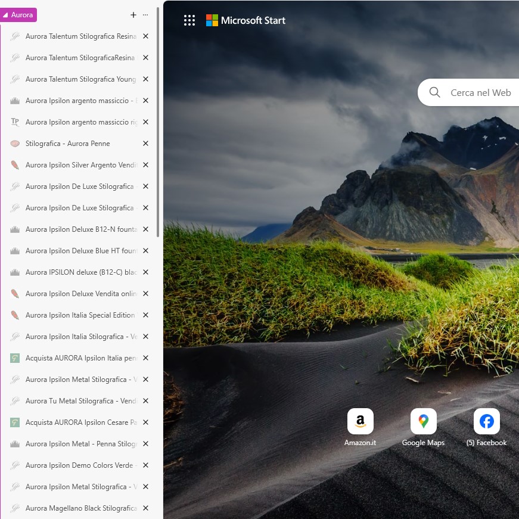
Task: Close the Aurora Ipsilon Demo Colors Verde tab
Action: point(145,465)
